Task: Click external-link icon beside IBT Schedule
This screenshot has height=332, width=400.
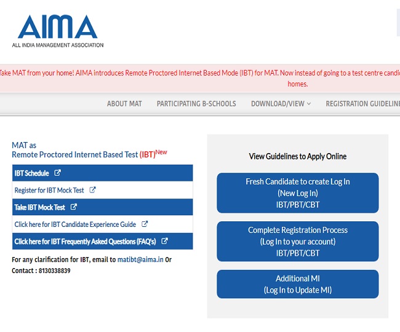Action: click(x=57, y=173)
